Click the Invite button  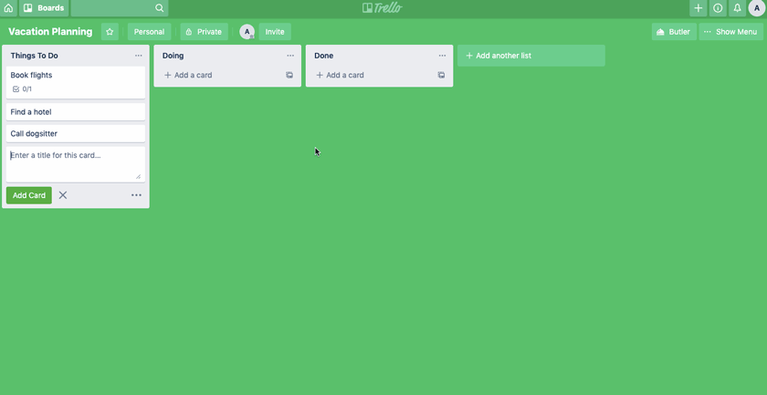coord(274,32)
